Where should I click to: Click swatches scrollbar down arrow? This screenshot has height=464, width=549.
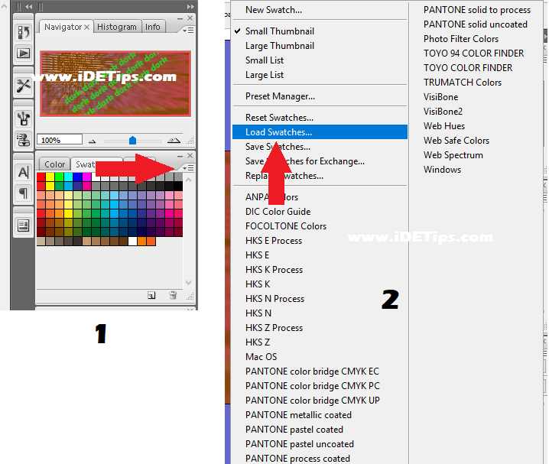tap(188, 282)
